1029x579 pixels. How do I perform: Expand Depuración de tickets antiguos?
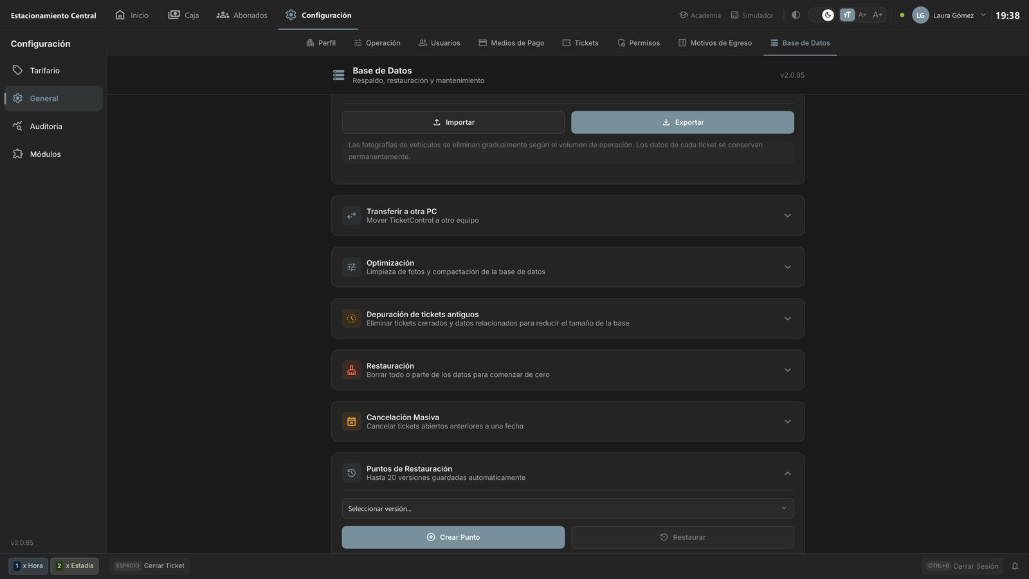(568, 318)
